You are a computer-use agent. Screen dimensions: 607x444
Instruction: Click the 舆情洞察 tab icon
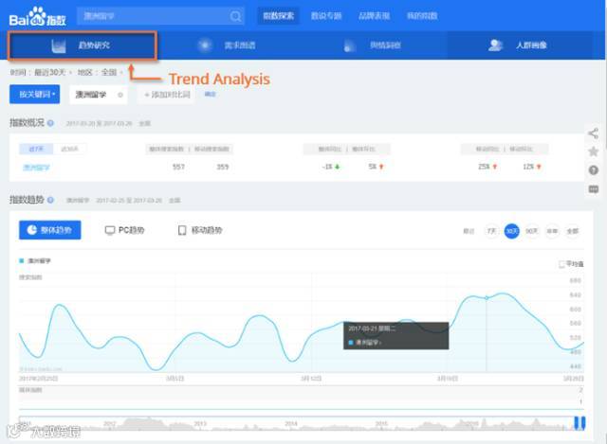(350, 45)
